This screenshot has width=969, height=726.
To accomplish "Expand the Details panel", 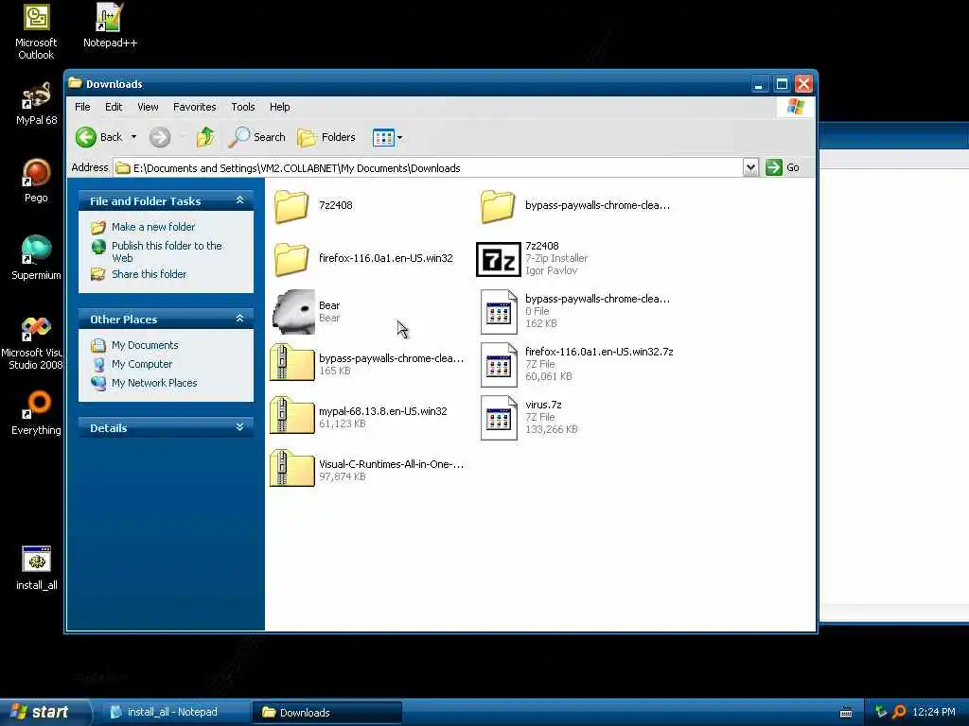I will pyautogui.click(x=239, y=427).
